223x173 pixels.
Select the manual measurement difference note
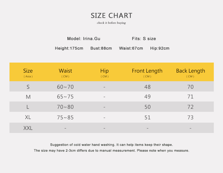click(111, 150)
